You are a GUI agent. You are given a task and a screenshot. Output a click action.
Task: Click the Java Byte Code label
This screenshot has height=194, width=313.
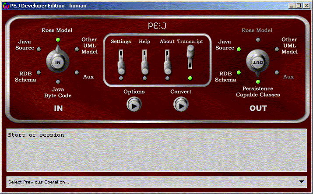(x=58, y=92)
